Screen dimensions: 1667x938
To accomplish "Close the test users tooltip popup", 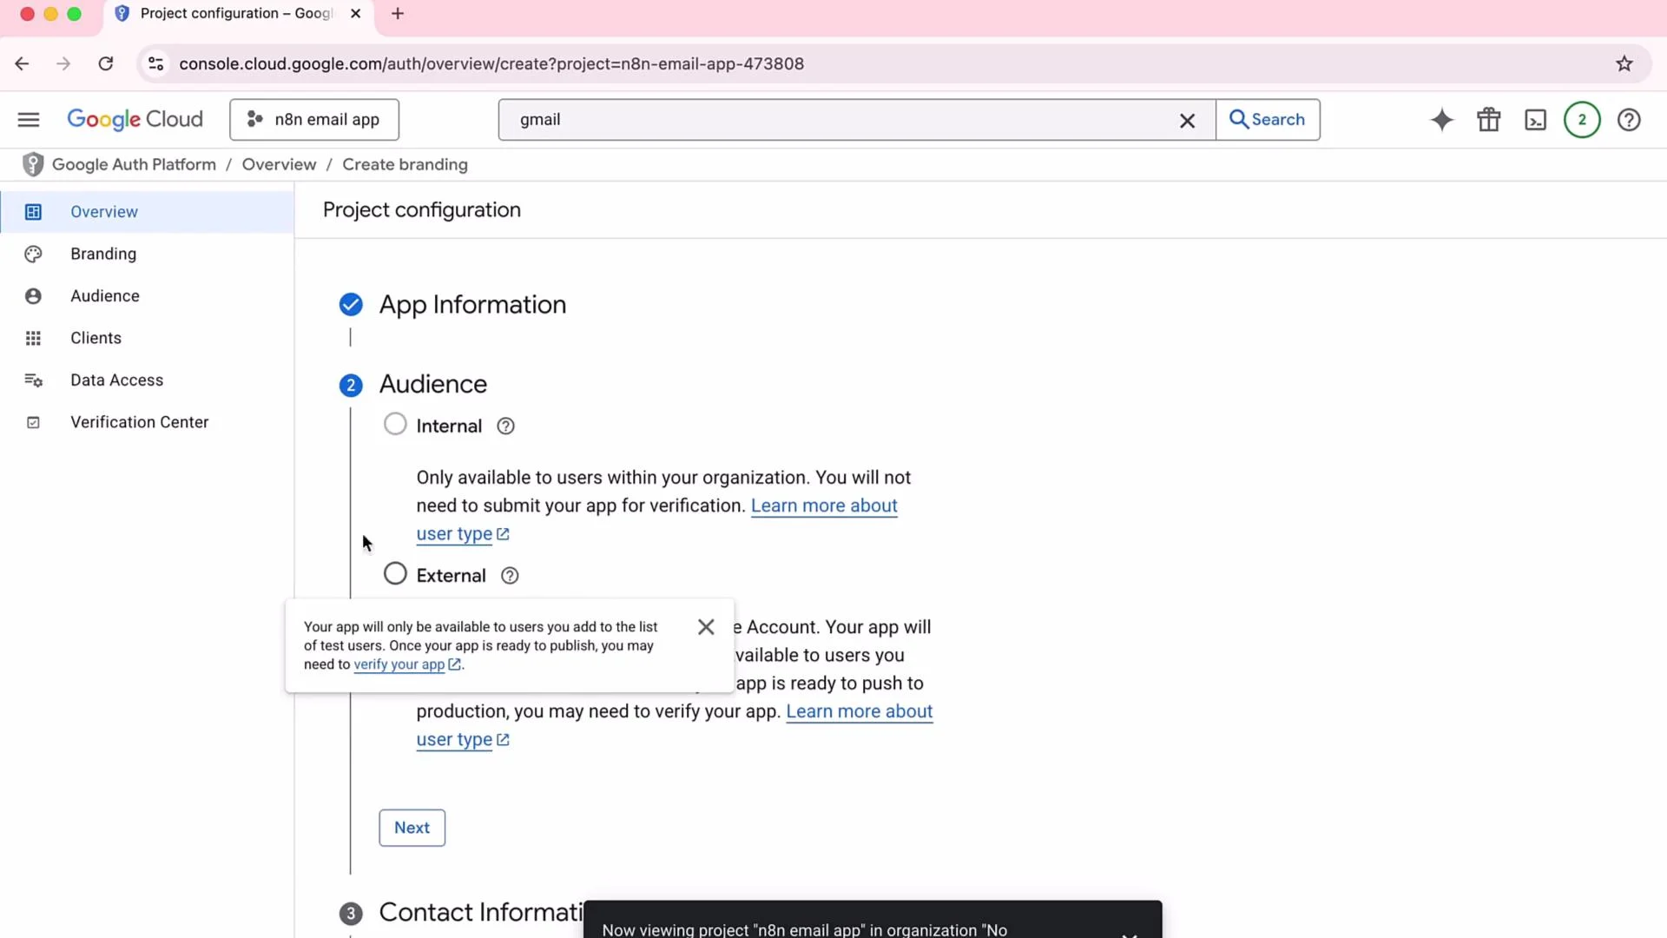I will (706, 627).
